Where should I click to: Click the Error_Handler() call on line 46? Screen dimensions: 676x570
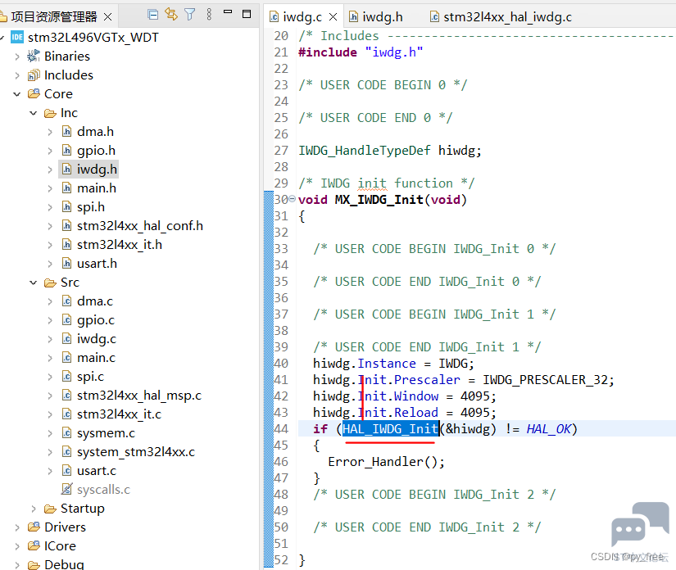point(386,462)
